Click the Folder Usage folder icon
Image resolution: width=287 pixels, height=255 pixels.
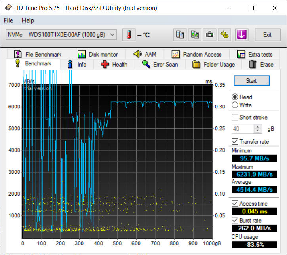tap(196, 64)
